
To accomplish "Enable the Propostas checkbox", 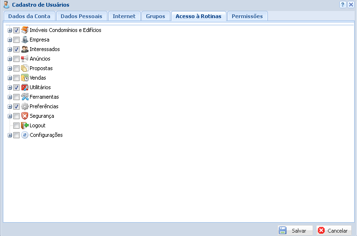I will [x=16, y=68].
